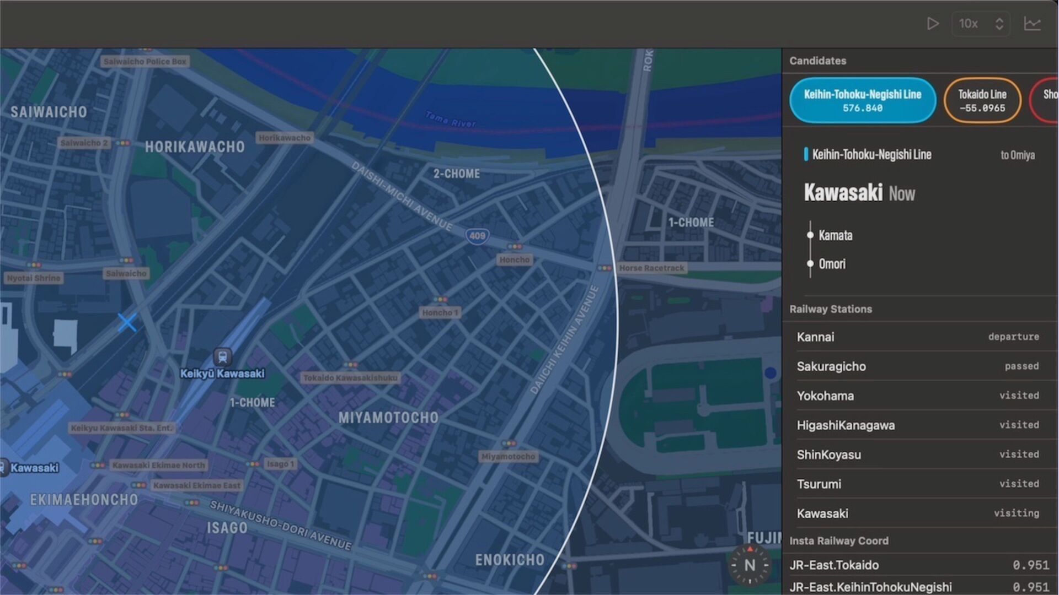Click the Saiwaicho Police Box label
Image resolution: width=1059 pixels, height=595 pixels.
(145, 61)
